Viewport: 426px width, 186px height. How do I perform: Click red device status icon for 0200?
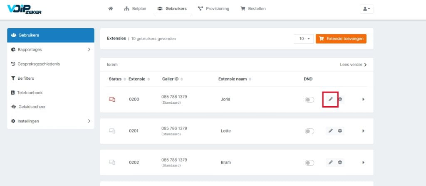coord(112,99)
